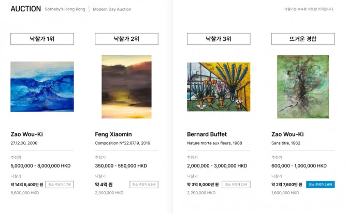Image resolution: width=347 pixels, height=213 pixels.
Task: Click the Sotheby's Hong Kong text
Action: pos(65,9)
